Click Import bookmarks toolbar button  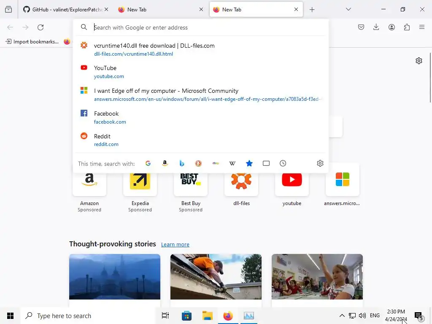(32, 42)
